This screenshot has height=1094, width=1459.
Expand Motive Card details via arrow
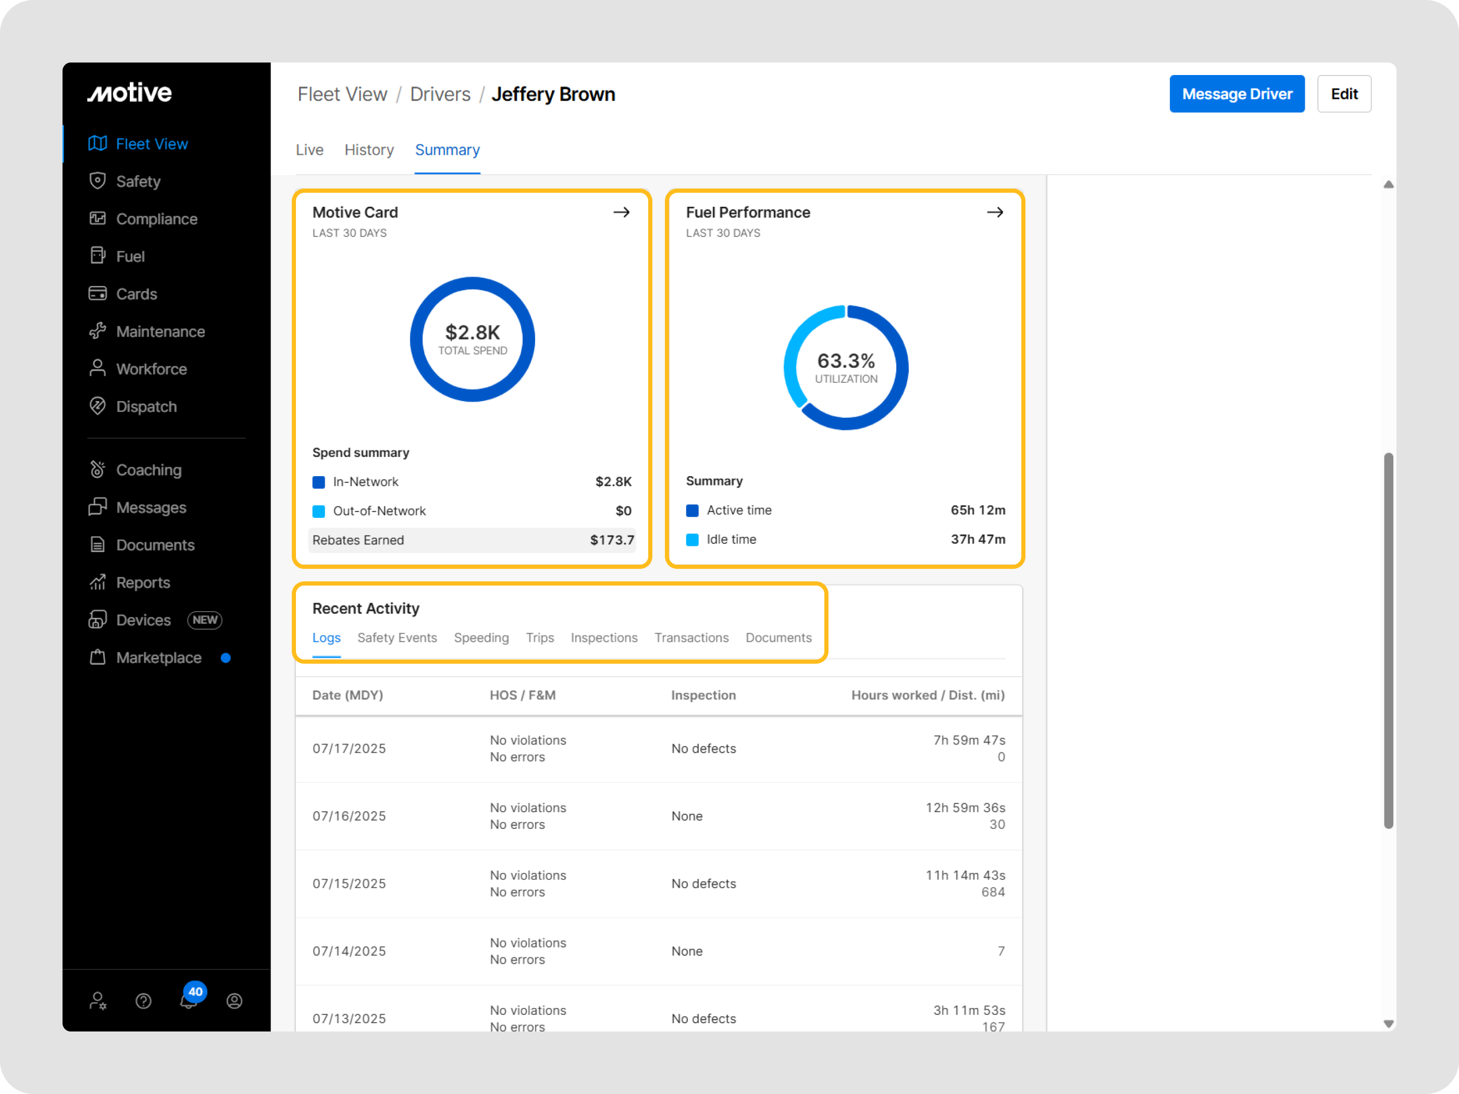(621, 213)
